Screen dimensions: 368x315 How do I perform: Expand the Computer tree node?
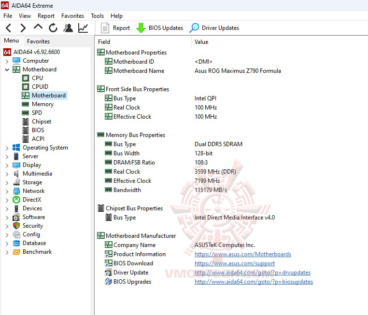pos(7,61)
